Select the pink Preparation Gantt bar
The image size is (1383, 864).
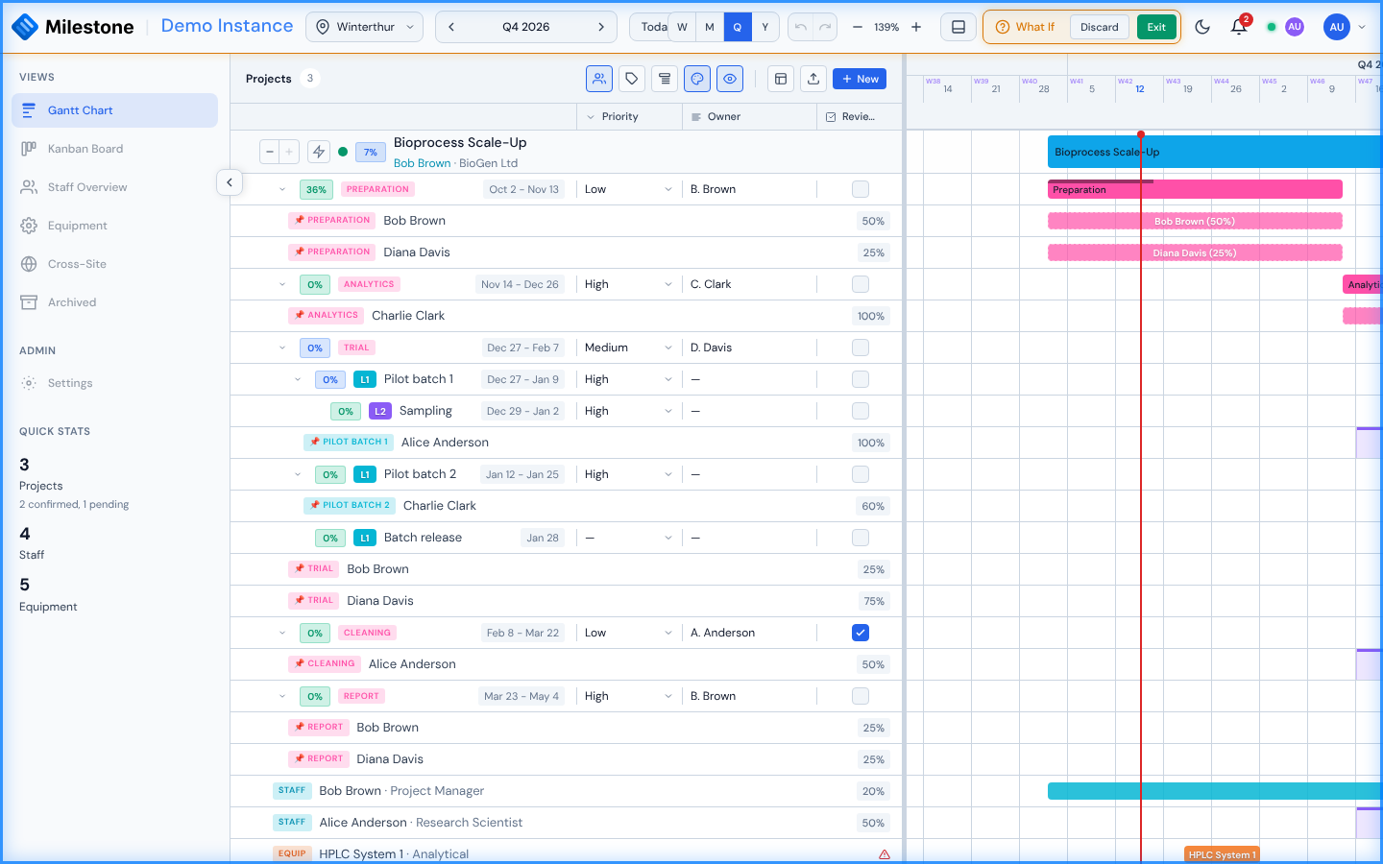(1195, 189)
